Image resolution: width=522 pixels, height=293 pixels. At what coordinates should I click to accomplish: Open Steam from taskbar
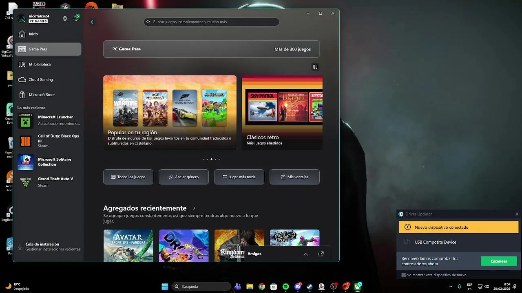point(310,286)
